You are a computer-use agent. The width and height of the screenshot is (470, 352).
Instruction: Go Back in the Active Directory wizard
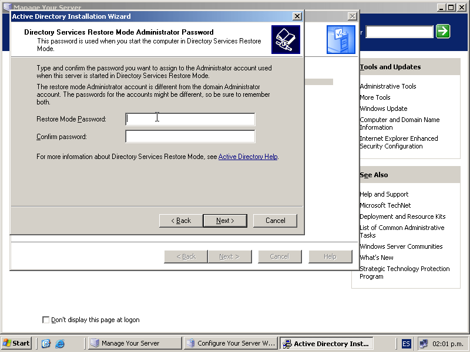(x=181, y=221)
